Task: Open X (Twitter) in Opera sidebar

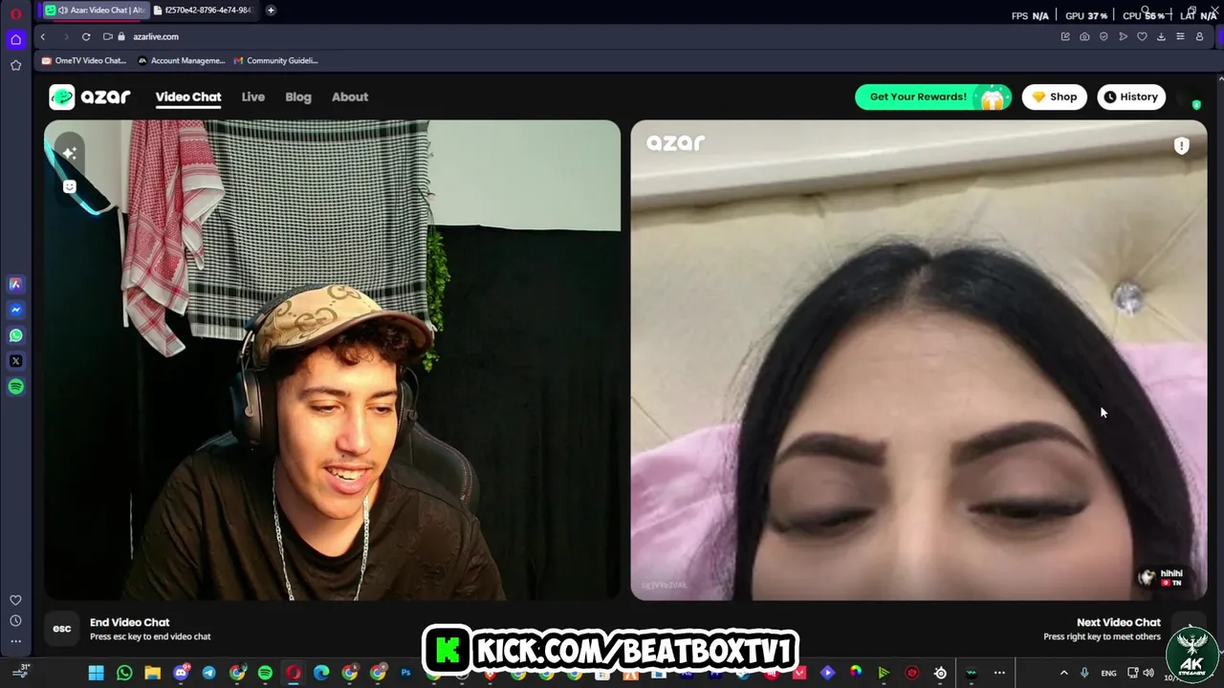Action: click(15, 361)
